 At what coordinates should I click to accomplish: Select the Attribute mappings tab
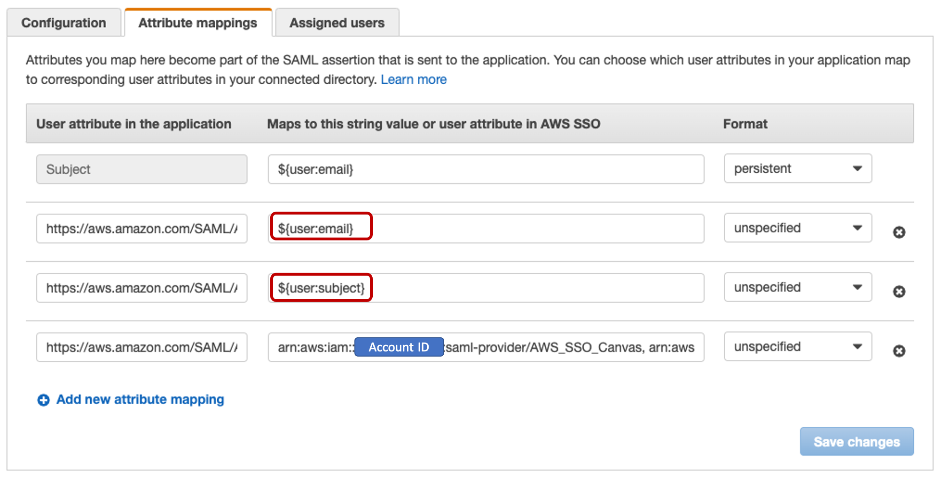pos(197,23)
